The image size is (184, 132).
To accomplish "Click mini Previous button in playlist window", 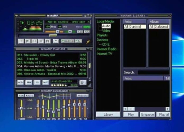I will (52, 85).
